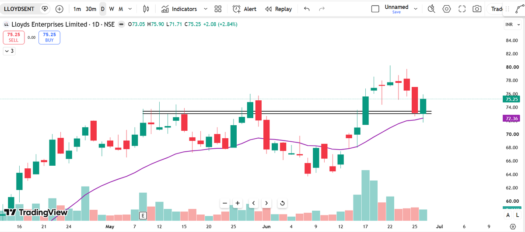Viewport: 525px width, 232px height.
Task: Open the LLOYDSENT symbol search
Action: (x=20, y=9)
